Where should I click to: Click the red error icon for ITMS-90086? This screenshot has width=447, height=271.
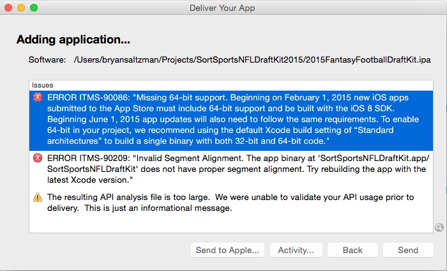[38, 98]
